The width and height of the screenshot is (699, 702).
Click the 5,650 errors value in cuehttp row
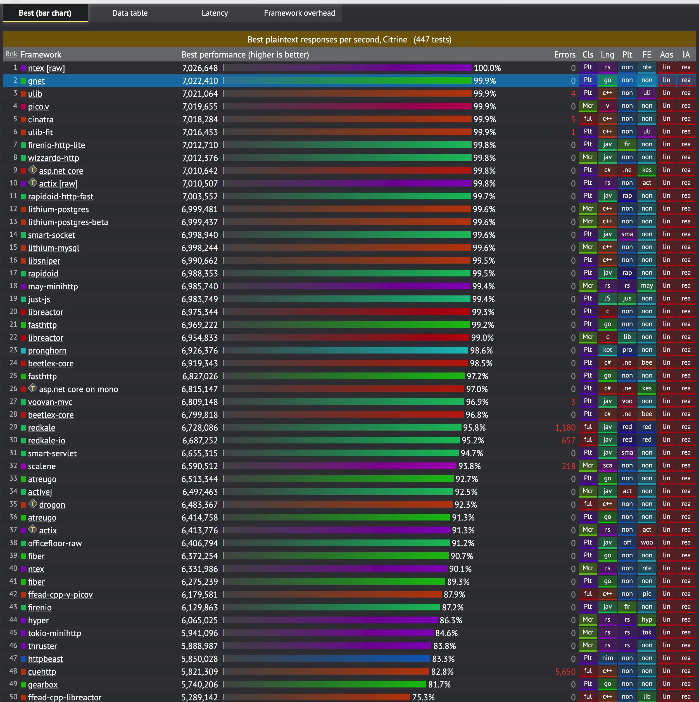(x=565, y=672)
